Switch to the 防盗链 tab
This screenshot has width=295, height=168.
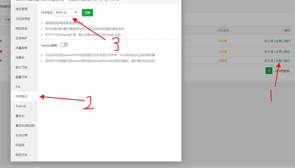(20, 145)
